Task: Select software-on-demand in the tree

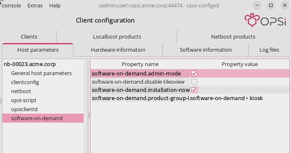Action: [x=43, y=118]
